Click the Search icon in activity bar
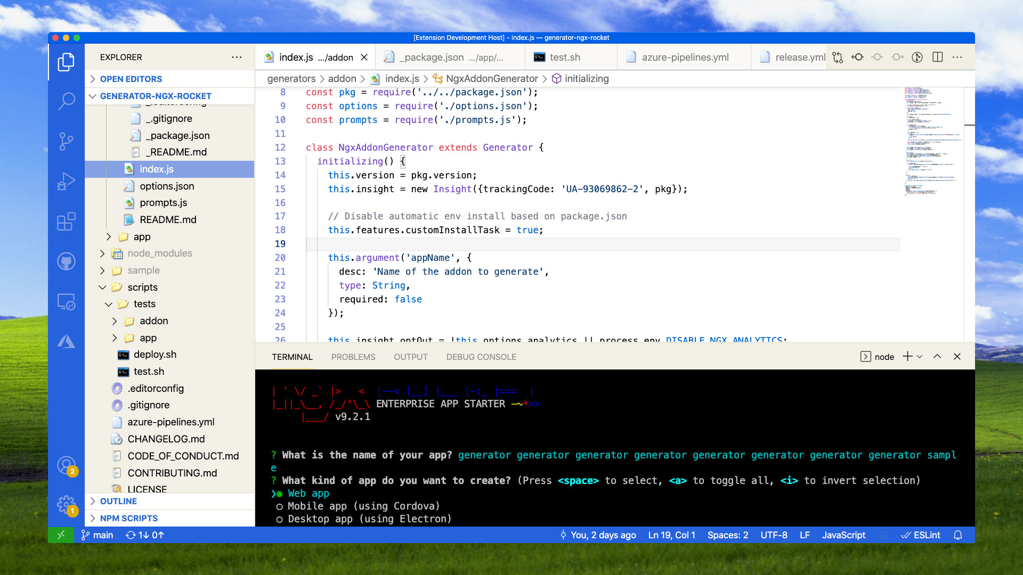The width and height of the screenshot is (1023, 575). tap(66, 101)
